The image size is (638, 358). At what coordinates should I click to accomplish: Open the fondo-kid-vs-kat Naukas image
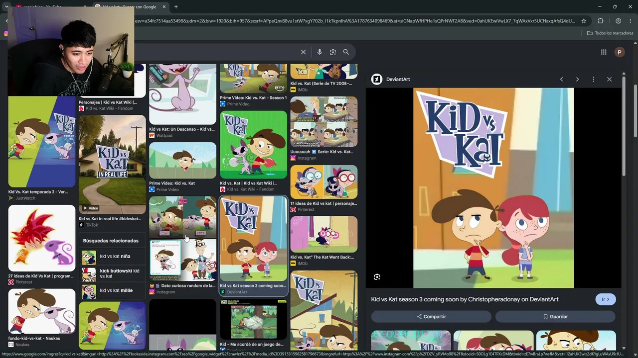pos(42,311)
